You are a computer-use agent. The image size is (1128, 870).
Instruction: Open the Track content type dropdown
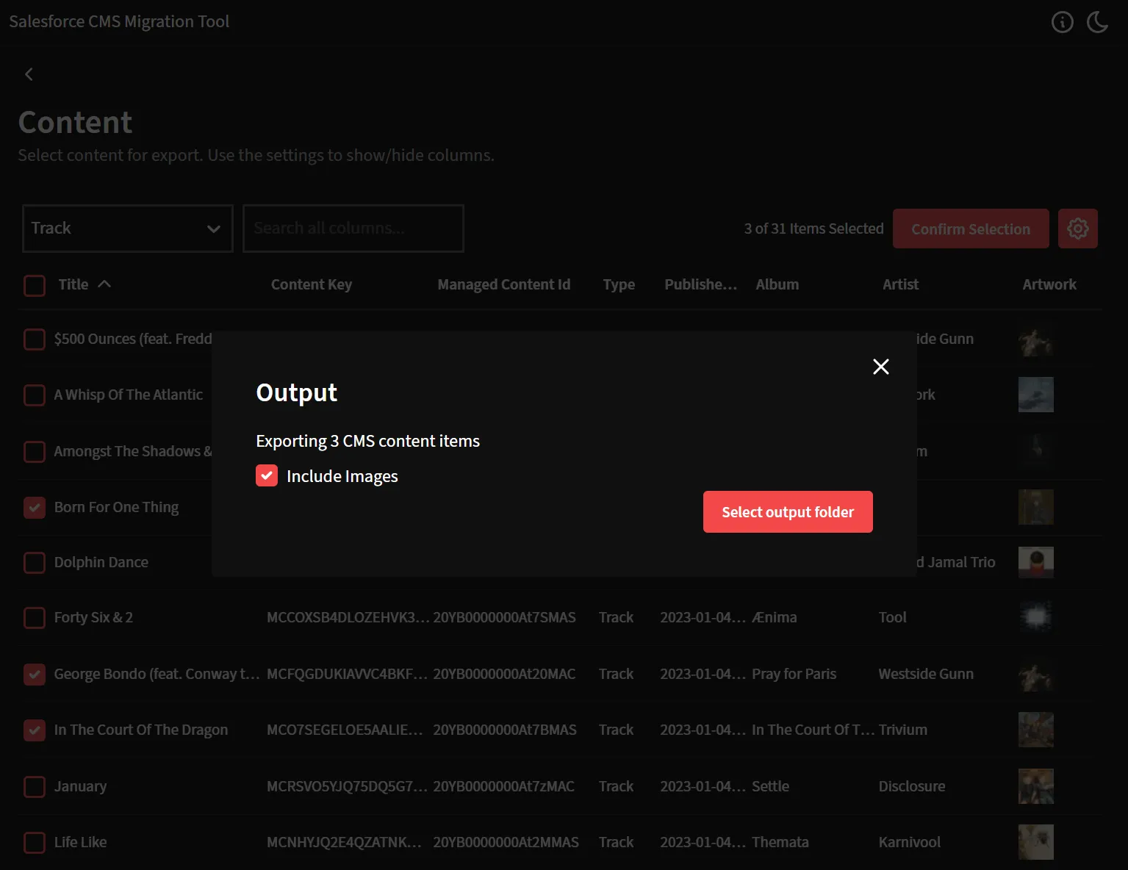[x=127, y=229]
